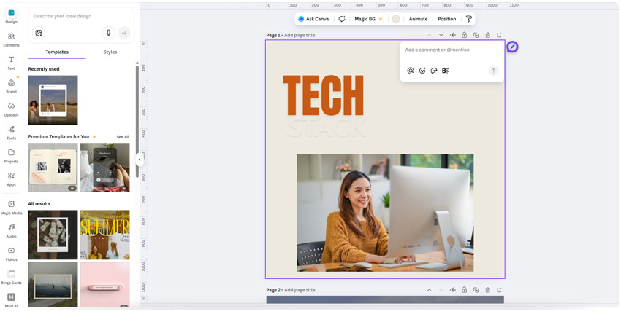This screenshot has width=621, height=314.
Task: Open the Elements panel in sidebar
Action: (11, 39)
